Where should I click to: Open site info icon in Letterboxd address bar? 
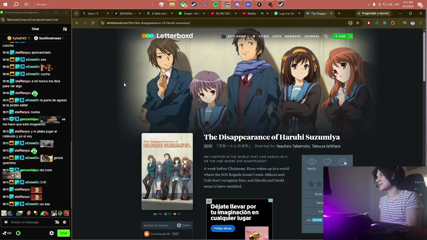[x=102, y=23]
